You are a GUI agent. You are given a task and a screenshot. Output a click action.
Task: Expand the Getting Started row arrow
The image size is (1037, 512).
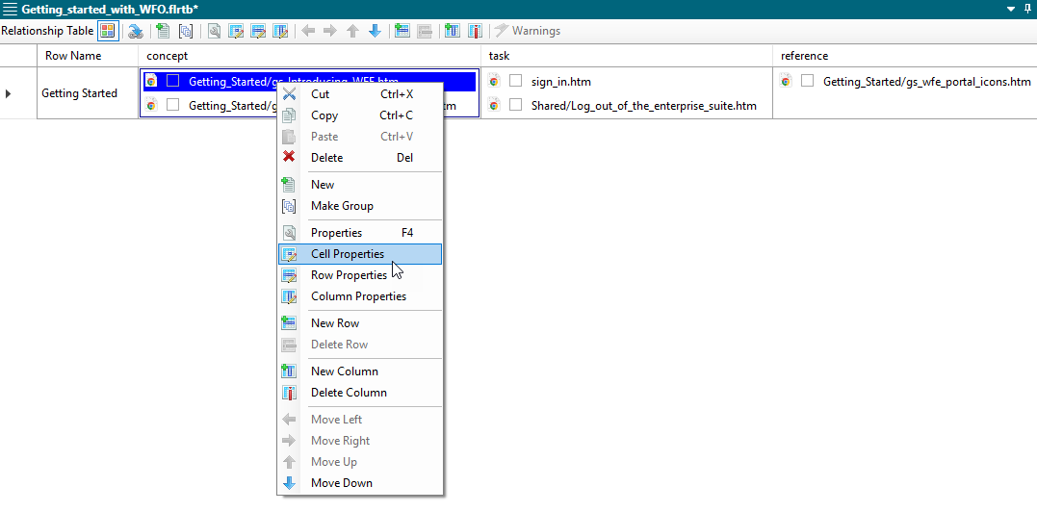tap(9, 93)
